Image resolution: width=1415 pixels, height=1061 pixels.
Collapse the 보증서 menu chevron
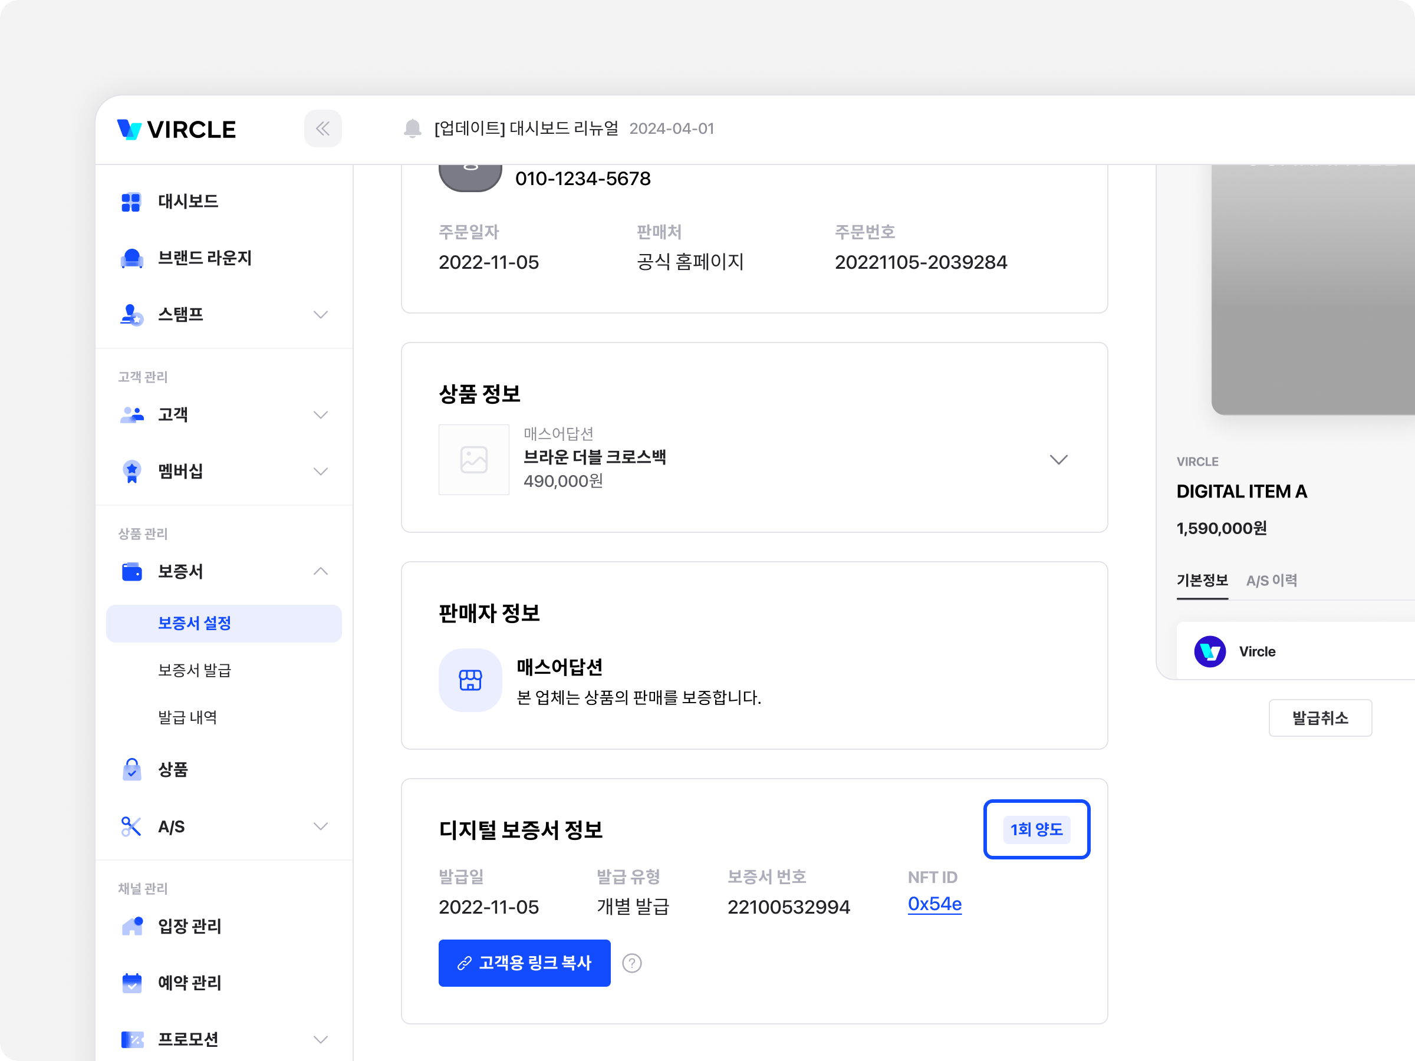321,571
